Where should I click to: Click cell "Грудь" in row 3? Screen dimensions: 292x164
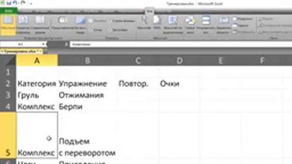37,95
